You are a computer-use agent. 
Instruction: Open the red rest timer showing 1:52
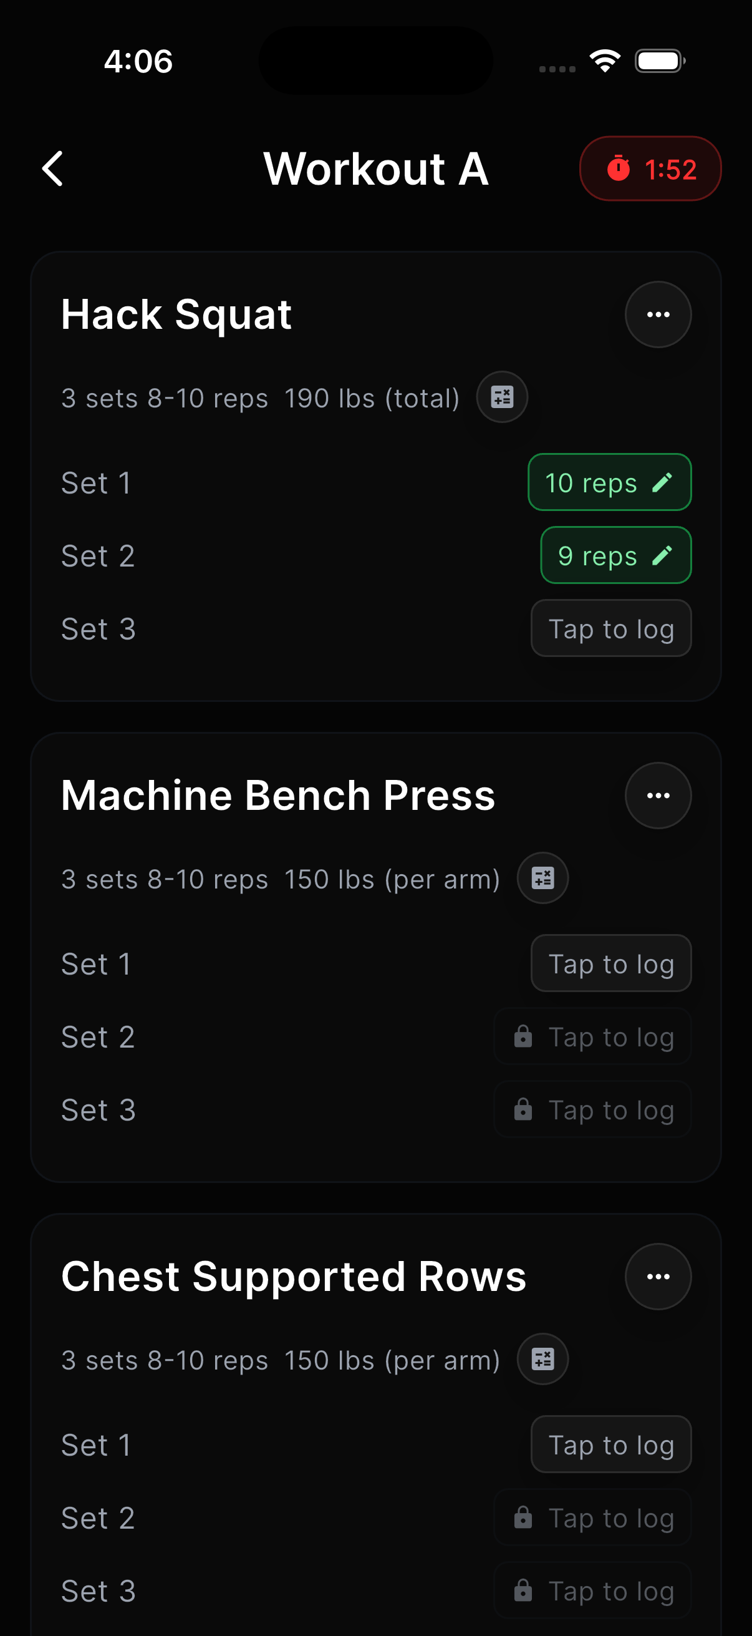tap(650, 169)
